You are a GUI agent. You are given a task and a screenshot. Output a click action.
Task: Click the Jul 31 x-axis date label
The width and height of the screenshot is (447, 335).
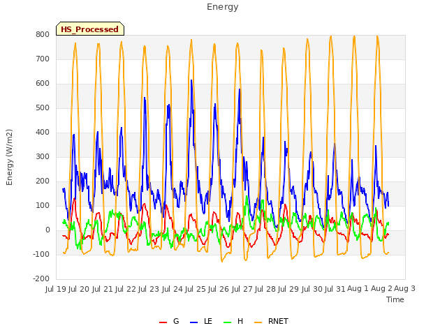pos(335,289)
